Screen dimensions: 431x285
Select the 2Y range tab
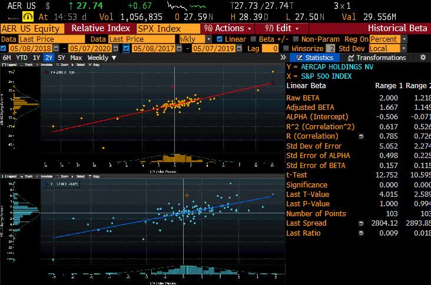[49, 58]
